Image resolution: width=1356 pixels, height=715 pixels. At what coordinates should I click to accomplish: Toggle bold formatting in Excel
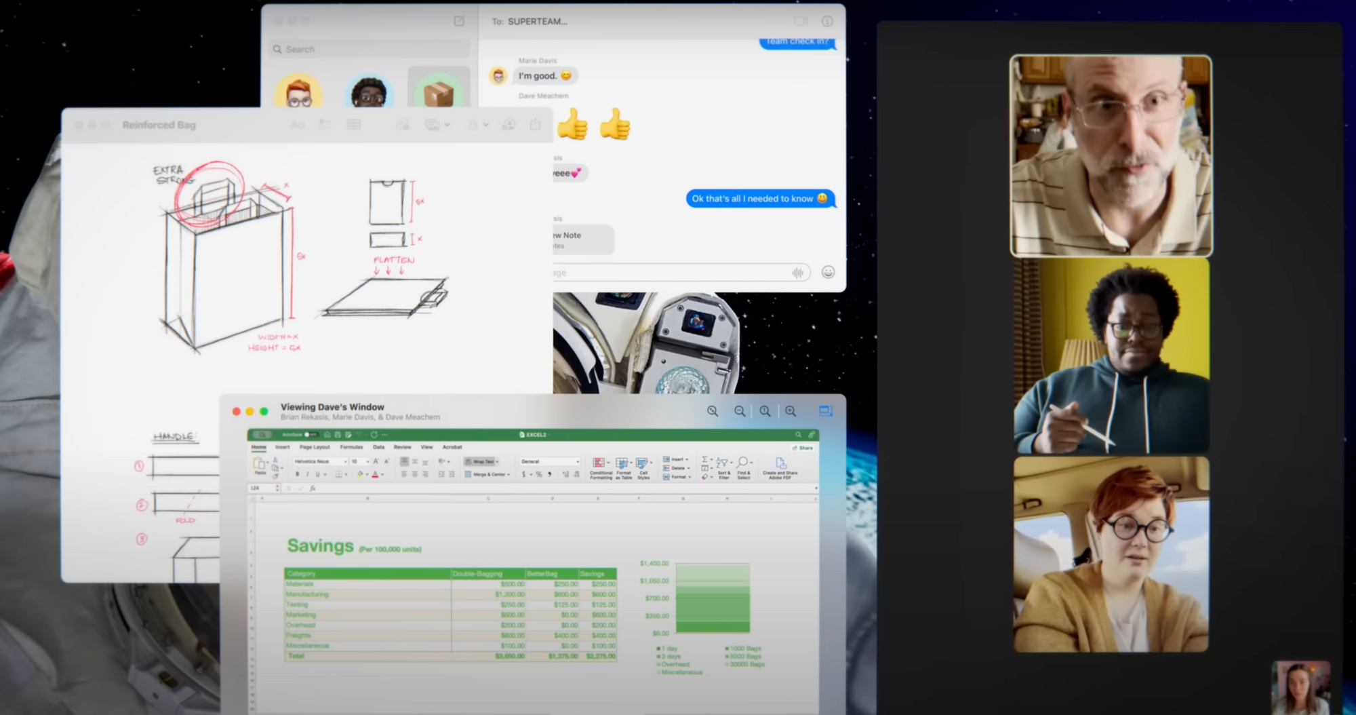[297, 474]
